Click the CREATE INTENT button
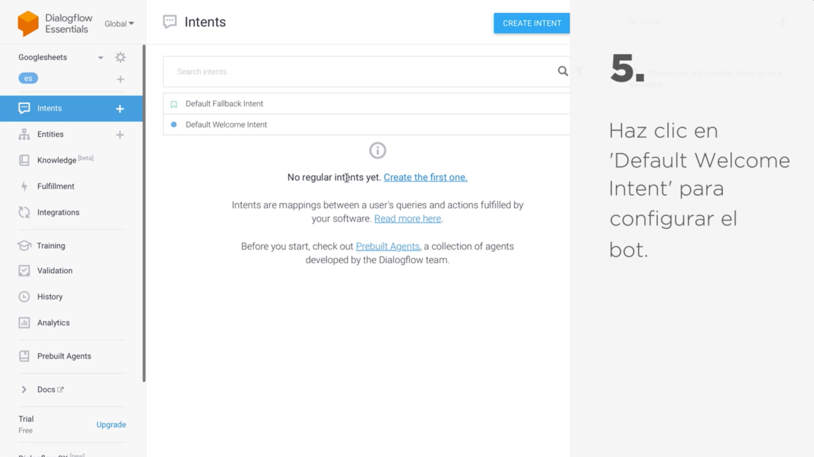Image resolution: width=814 pixels, height=457 pixels. tap(532, 23)
